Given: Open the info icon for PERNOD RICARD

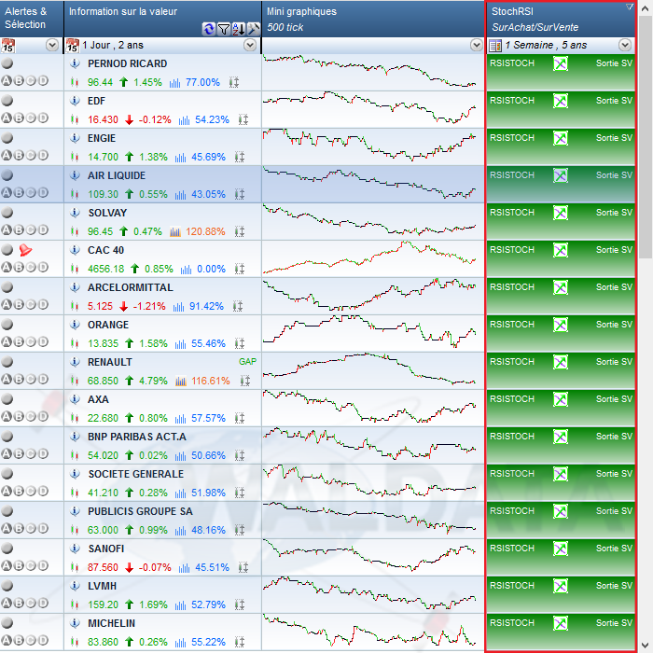Looking at the screenshot, I should [x=75, y=63].
